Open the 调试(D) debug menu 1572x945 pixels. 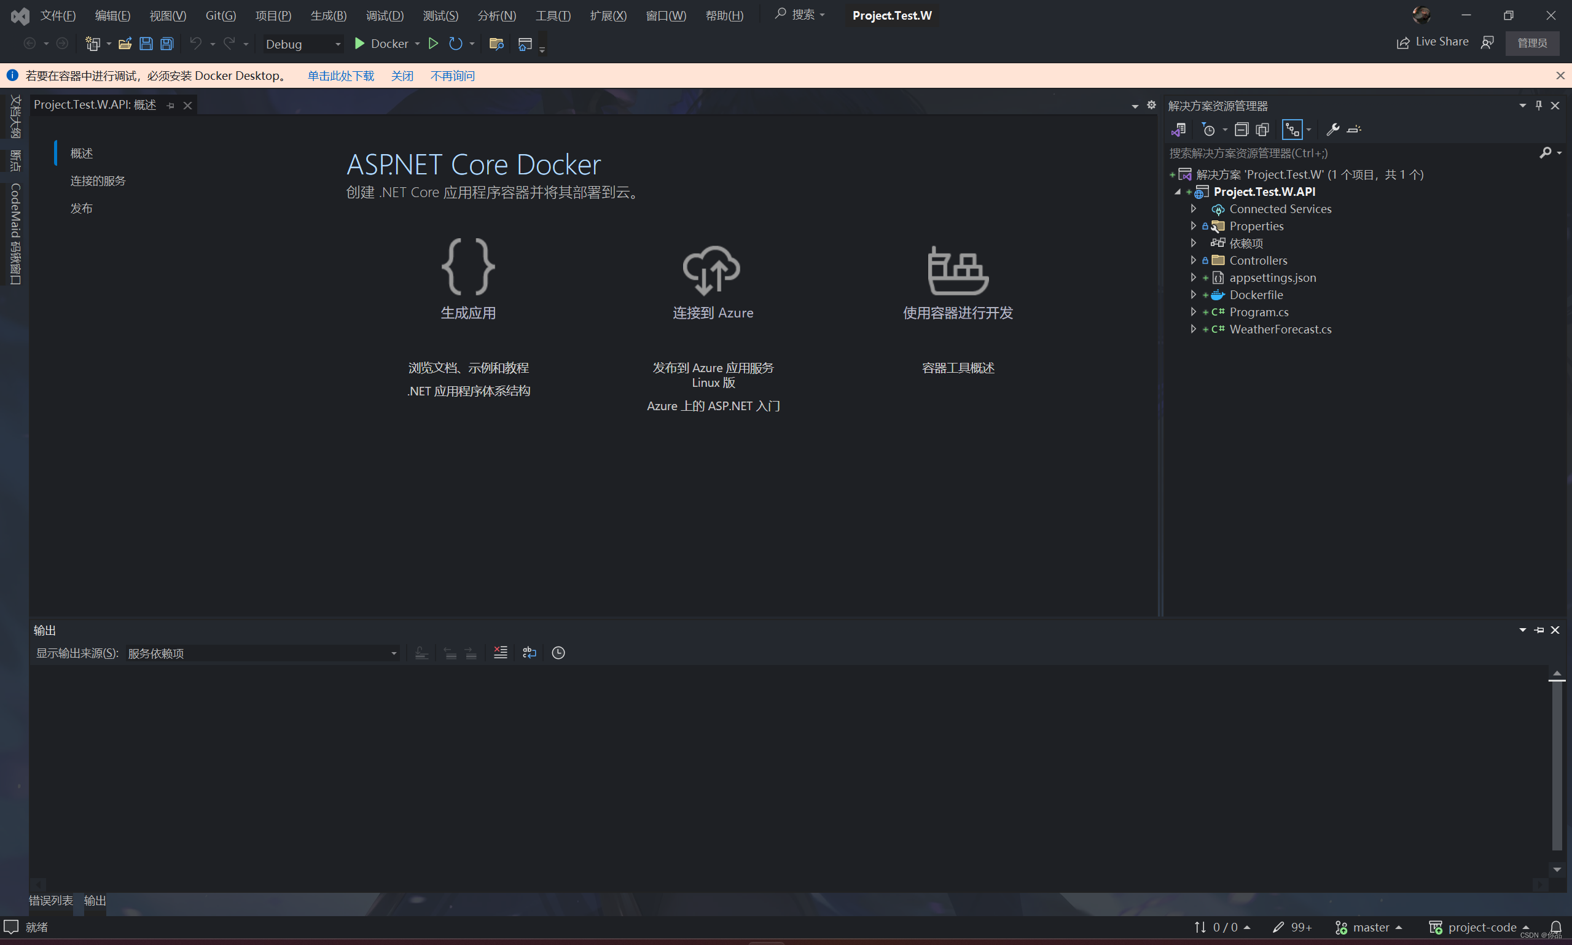(x=385, y=15)
